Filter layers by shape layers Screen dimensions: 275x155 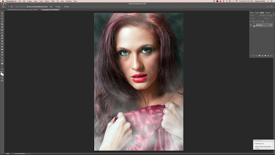[x=269, y=15]
